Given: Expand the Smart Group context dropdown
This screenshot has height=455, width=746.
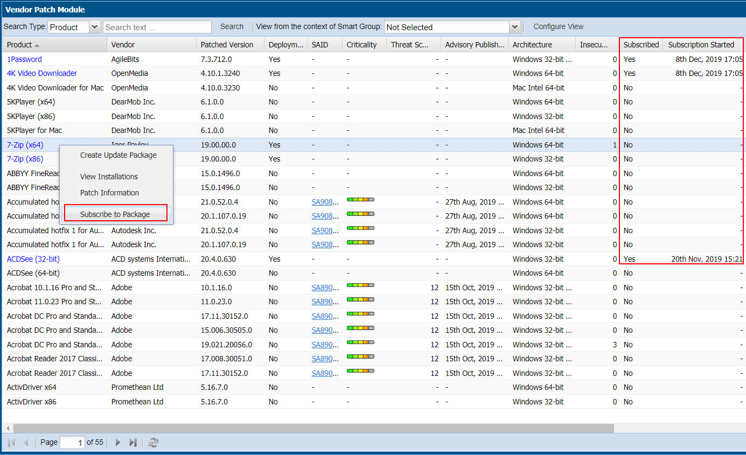Looking at the screenshot, I should [x=514, y=27].
